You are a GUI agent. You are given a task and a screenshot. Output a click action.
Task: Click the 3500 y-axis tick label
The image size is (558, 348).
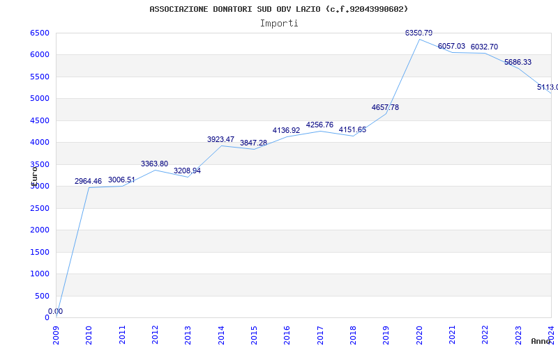[x=40, y=164]
